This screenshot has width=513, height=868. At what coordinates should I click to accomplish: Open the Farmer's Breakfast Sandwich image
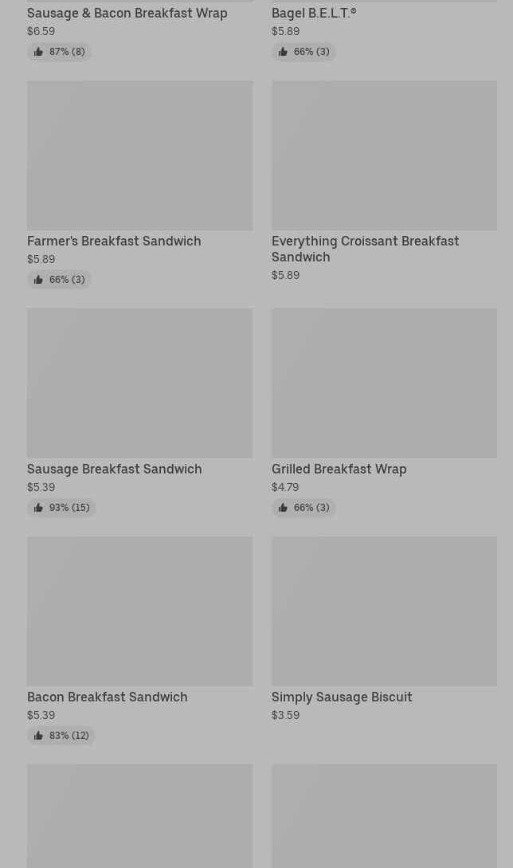[x=139, y=155]
